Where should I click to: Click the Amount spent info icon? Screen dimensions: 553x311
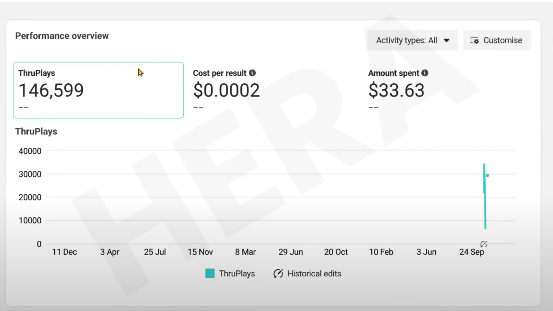point(425,73)
